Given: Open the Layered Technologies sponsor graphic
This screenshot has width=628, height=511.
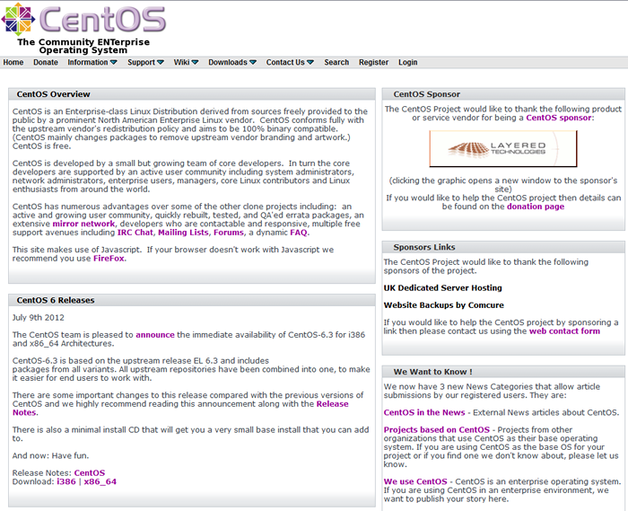Looking at the screenshot, I should (503, 149).
